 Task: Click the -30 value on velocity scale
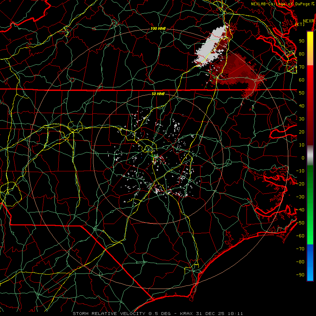pos(300,197)
